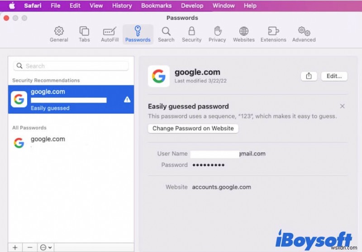Open the Develop menu
This screenshot has width=362, height=252.
point(192,5)
